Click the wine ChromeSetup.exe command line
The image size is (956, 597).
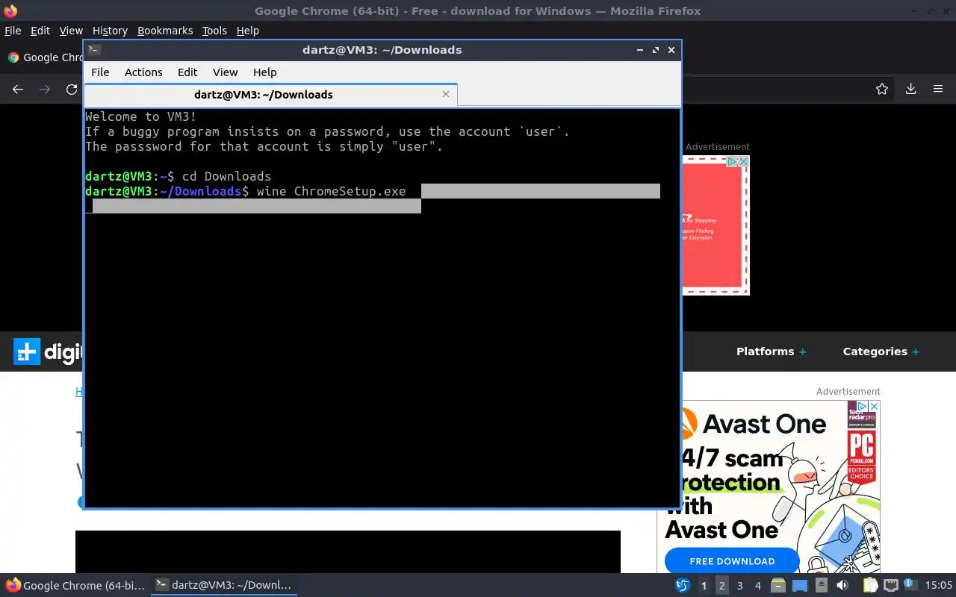[331, 192]
